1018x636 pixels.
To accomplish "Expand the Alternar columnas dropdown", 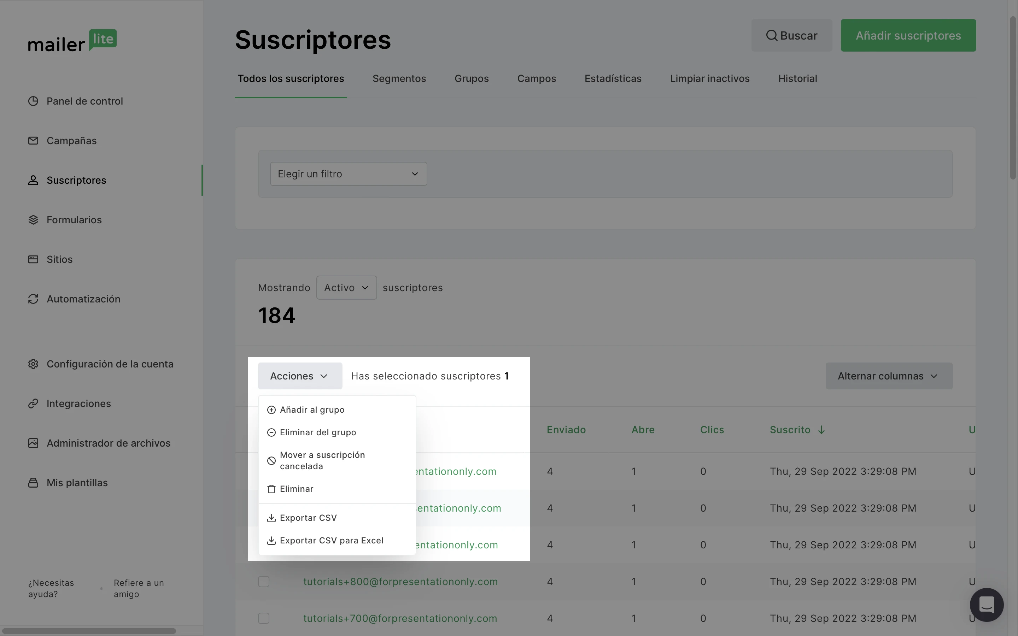I will coord(888,376).
